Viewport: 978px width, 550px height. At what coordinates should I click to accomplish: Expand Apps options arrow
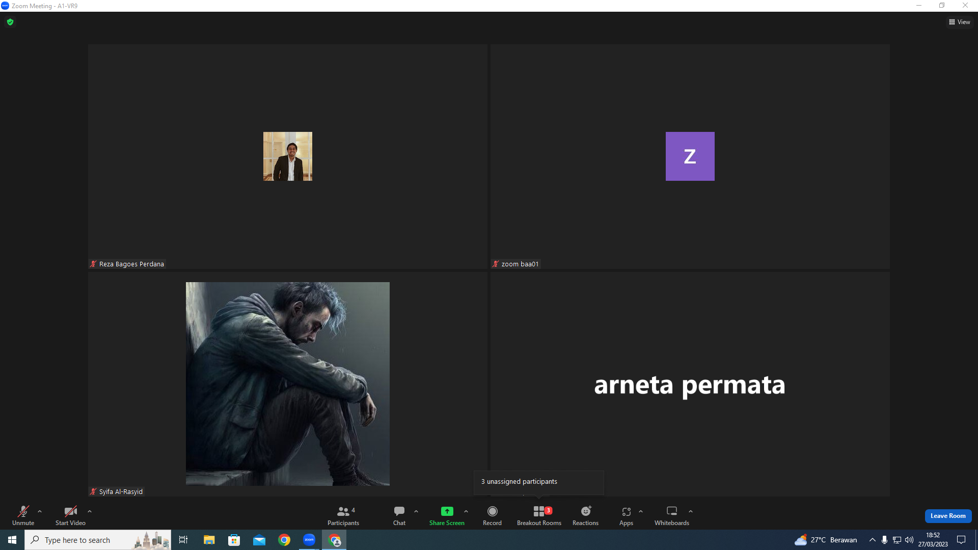(641, 511)
